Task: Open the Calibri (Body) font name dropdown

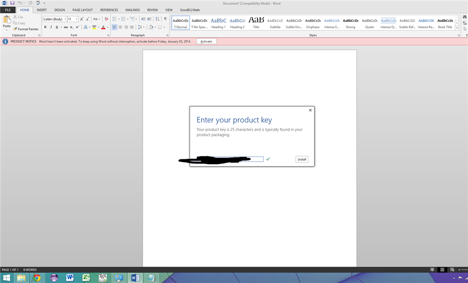Action: [x=65, y=19]
